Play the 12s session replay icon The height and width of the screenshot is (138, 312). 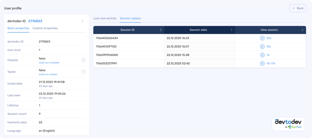click(262, 47)
